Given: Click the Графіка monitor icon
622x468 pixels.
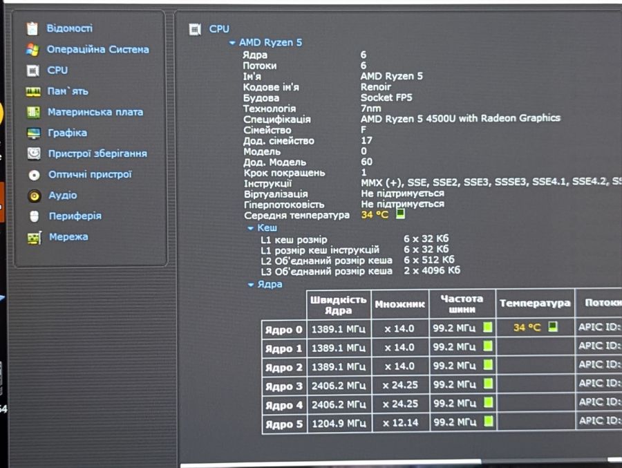Looking at the screenshot, I should pos(34,133).
